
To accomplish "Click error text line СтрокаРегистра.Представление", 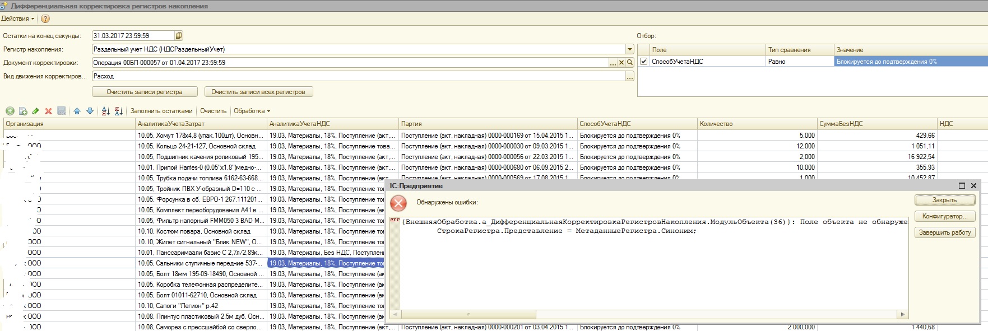I will tap(567, 231).
